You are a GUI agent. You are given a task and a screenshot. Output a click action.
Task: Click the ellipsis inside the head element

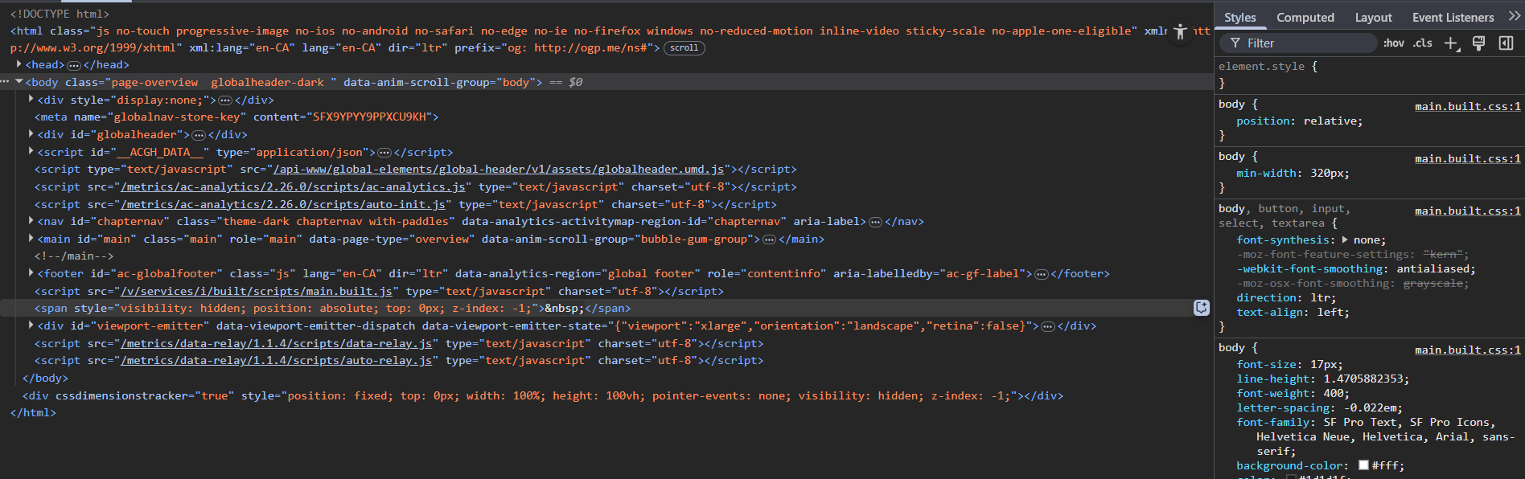pos(74,65)
